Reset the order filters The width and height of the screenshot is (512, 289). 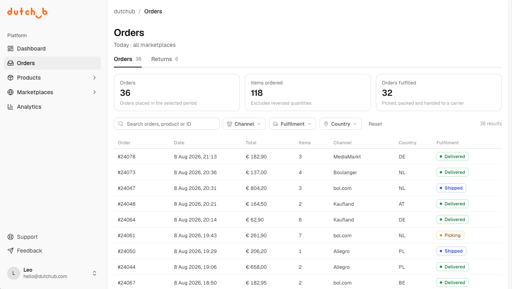coord(375,124)
